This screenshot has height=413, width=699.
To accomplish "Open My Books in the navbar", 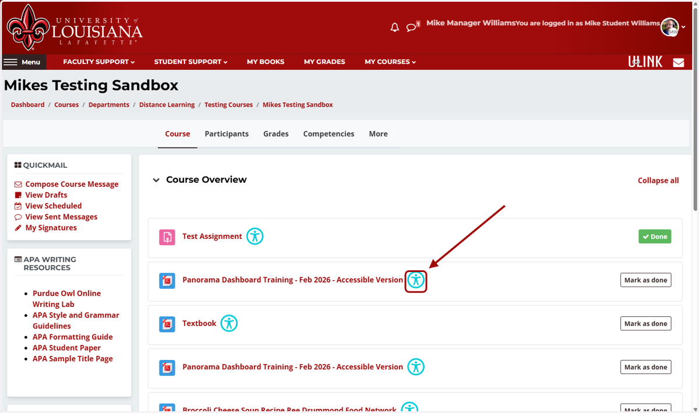I will [x=266, y=62].
